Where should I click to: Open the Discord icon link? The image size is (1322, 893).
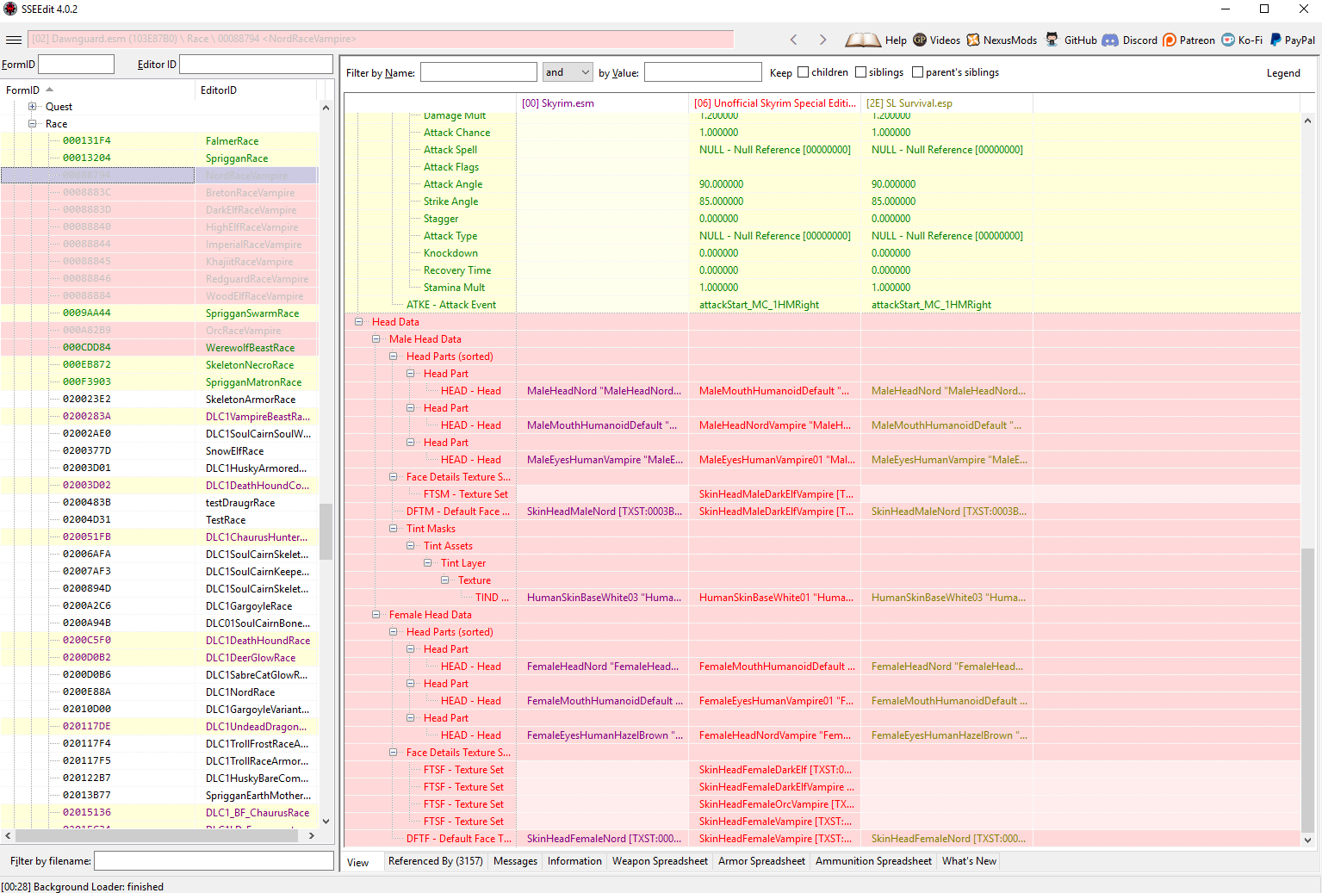pyautogui.click(x=1110, y=40)
